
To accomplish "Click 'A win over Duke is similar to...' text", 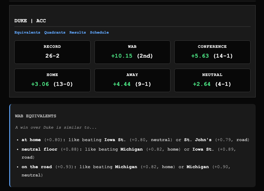I will [56, 127].
